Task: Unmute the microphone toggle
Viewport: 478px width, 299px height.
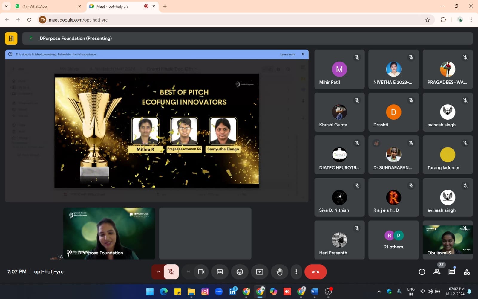Action: click(171, 272)
